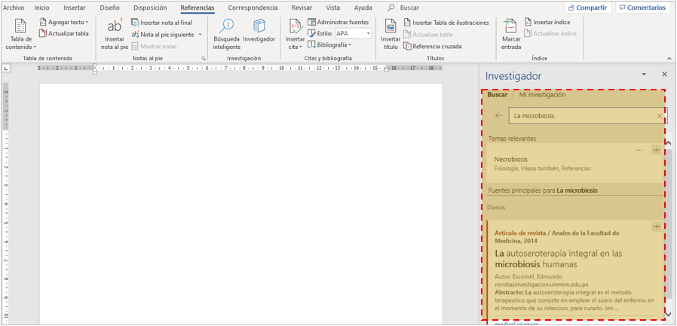Add the autoseroterapia article with plus
This screenshot has height=326, width=677.
click(x=657, y=227)
